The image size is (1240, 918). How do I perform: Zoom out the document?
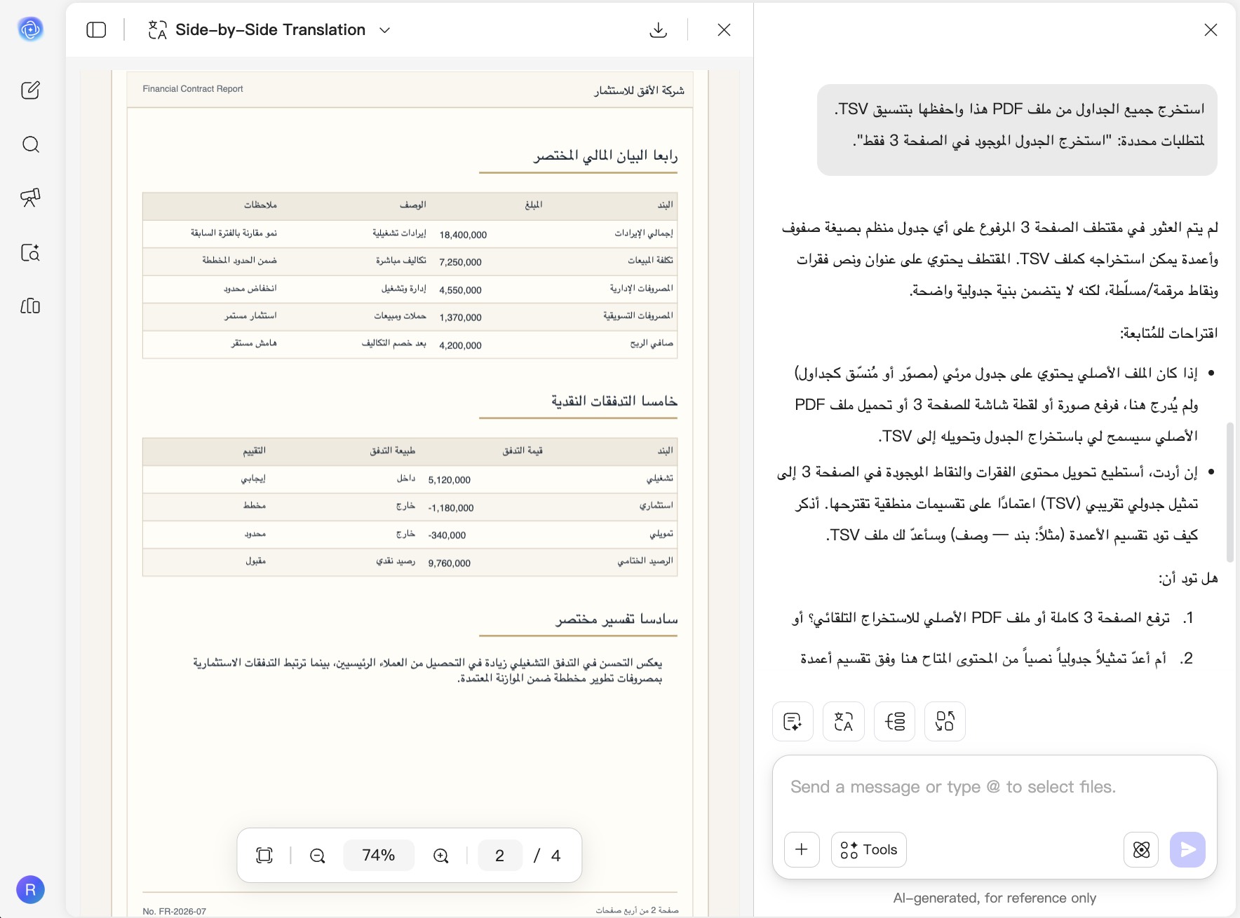(x=317, y=856)
